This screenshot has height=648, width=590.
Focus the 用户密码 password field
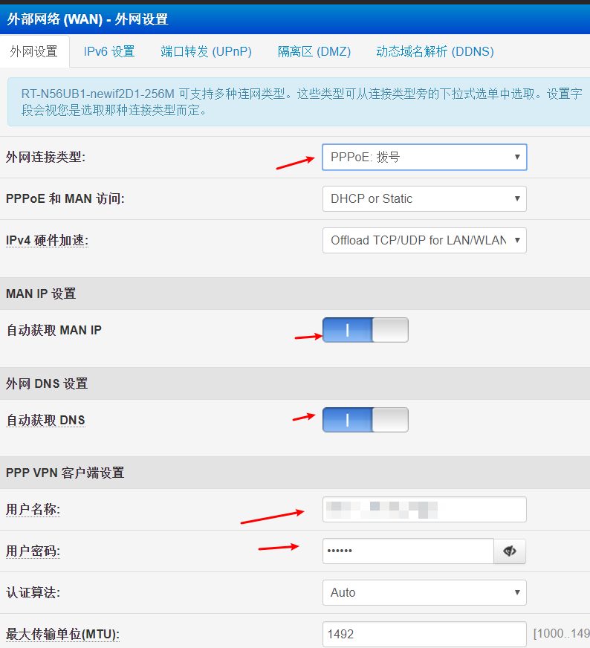click(407, 551)
